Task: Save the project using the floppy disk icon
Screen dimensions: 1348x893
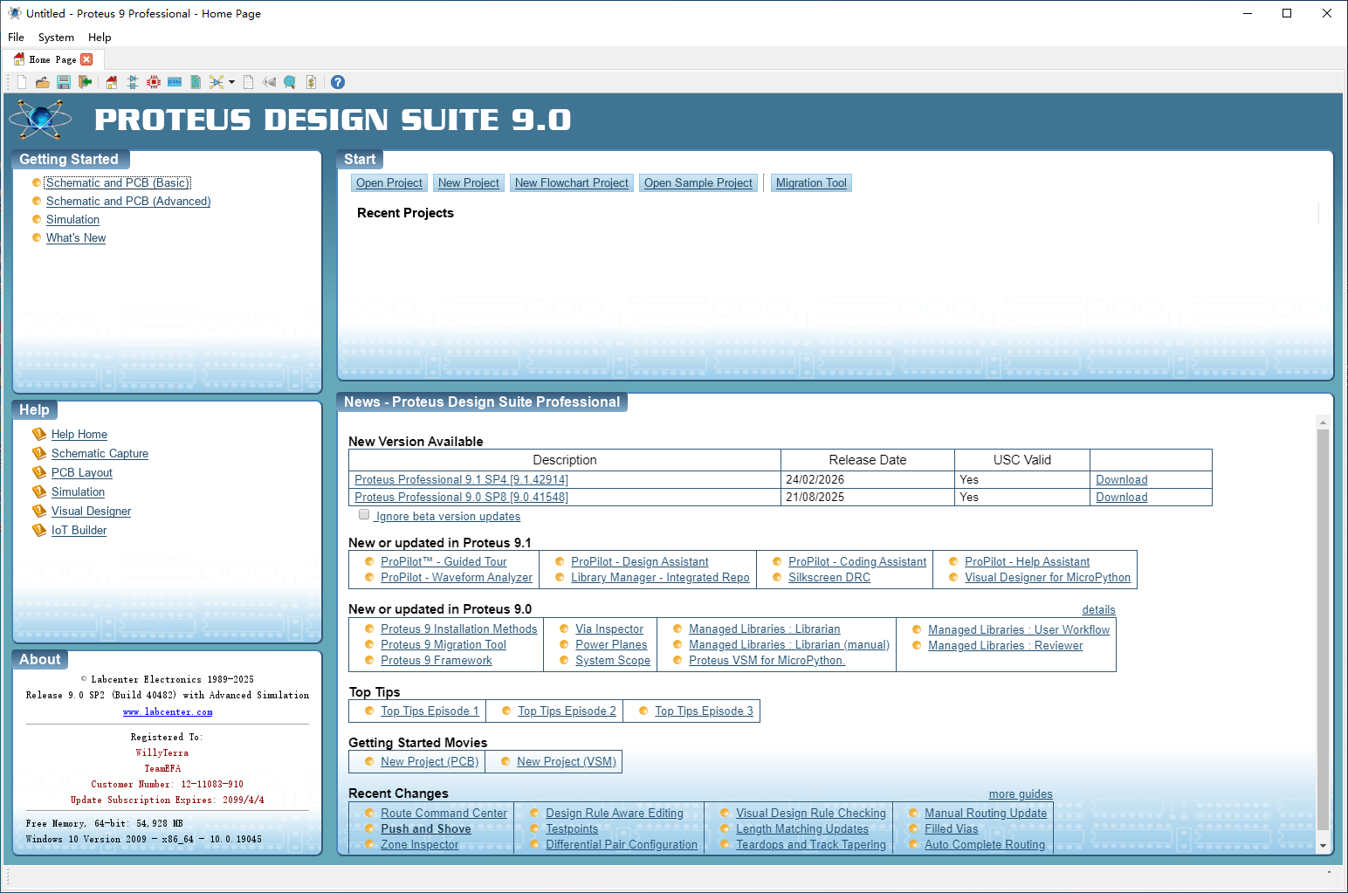Action: tap(64, 82)
